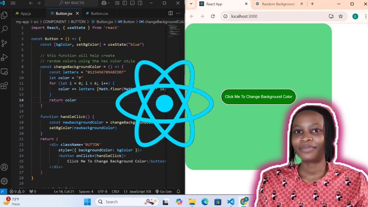Open the changeBackgroundColor symbol breadcrumb
Image resolution: width=368 pixels, height=207 pixels.
coord(162,22)
